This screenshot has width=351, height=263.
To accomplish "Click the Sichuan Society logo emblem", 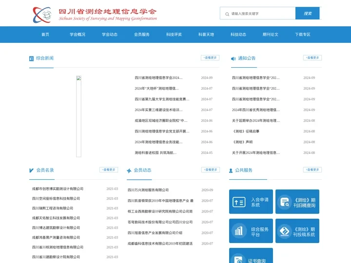I will coord(42,15).
